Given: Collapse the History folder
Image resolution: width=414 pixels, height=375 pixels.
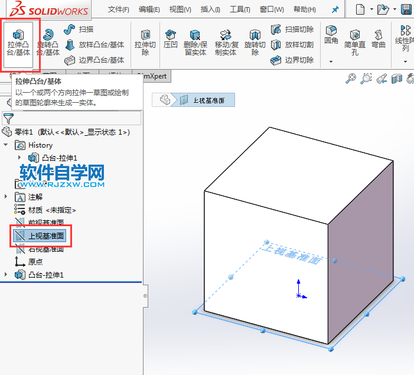Looking at the screenshot, I should tap(5, 145).
